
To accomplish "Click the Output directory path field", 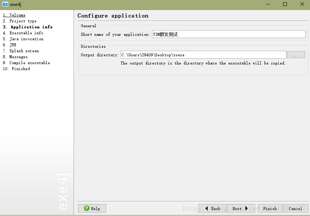I will 204,55.
